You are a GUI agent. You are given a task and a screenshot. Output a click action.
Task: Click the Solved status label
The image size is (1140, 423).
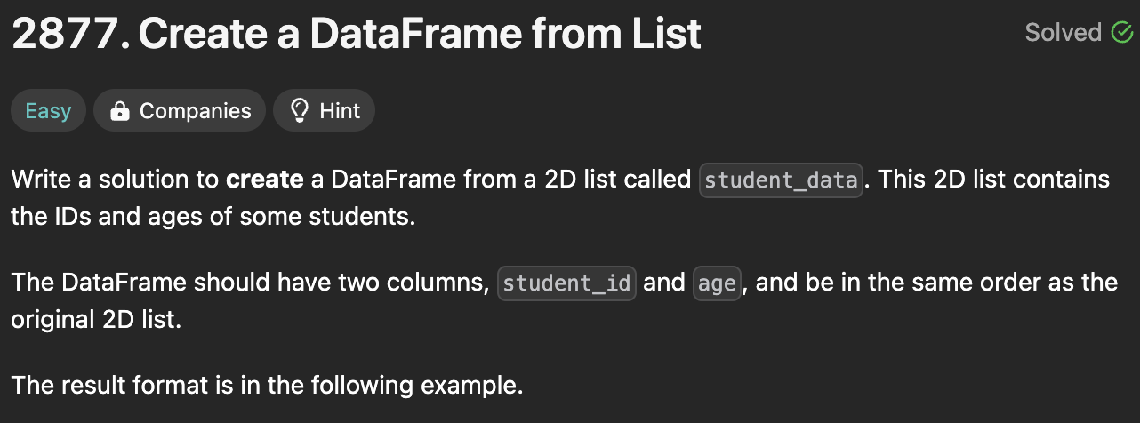click(1063, 33)
